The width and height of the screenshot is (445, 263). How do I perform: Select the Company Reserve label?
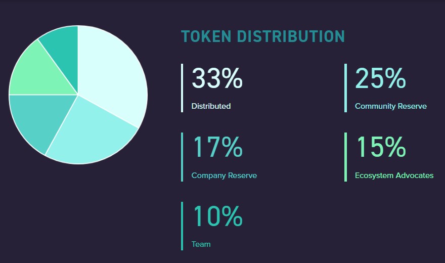(224, 176)
